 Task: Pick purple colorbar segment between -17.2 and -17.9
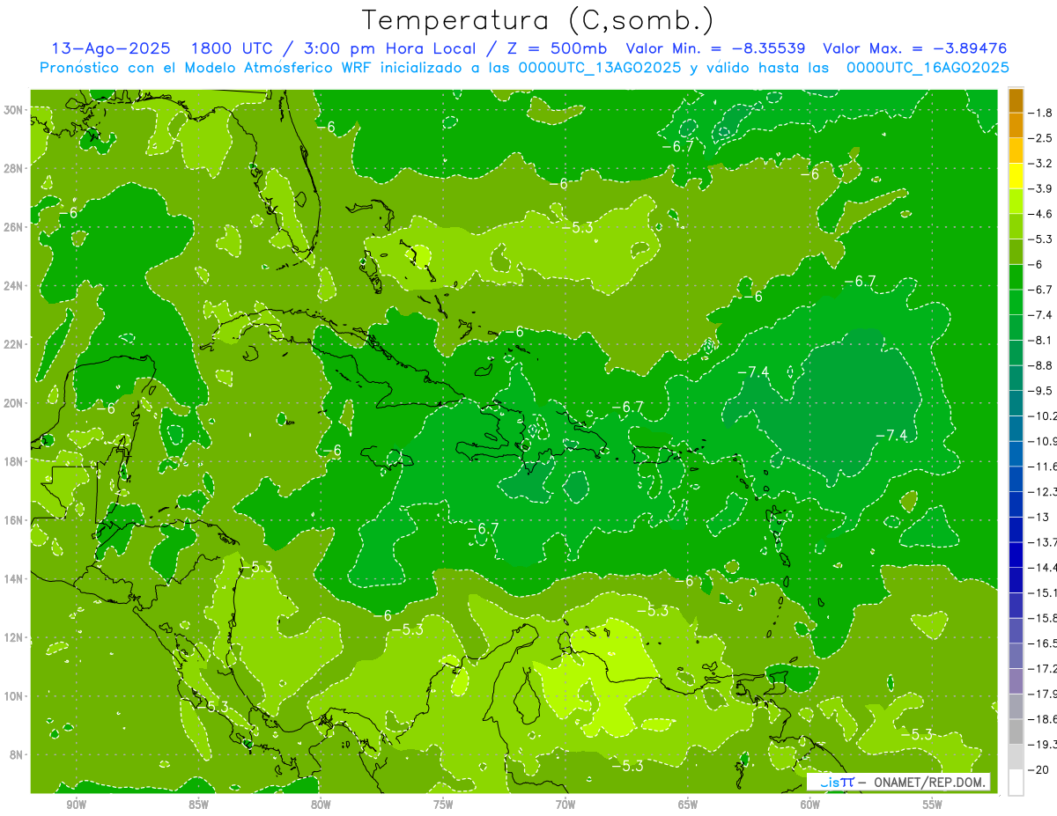1016,681
